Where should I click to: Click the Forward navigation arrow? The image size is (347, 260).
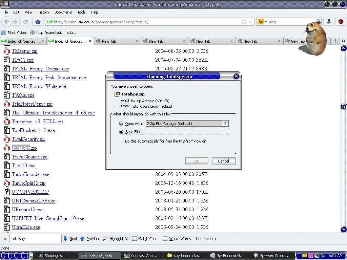pos(15,22)
